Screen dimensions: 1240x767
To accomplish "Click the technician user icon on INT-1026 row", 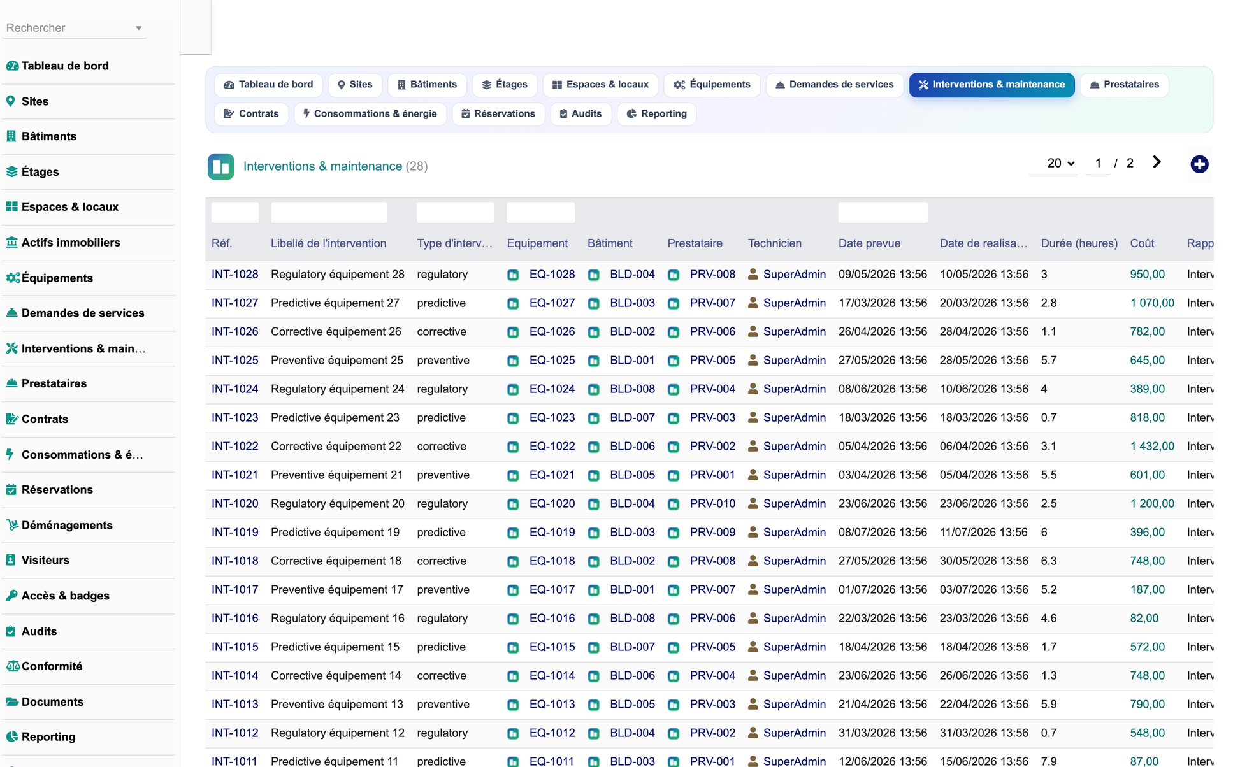I will coord(753,332).
